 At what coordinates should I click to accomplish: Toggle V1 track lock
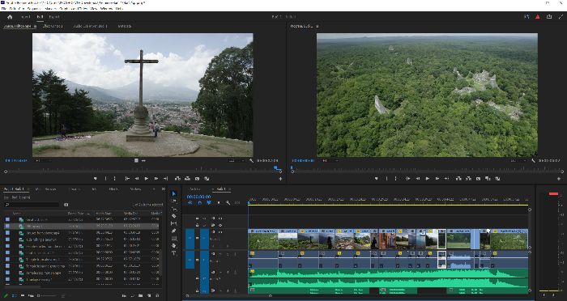tap(197, 238)
